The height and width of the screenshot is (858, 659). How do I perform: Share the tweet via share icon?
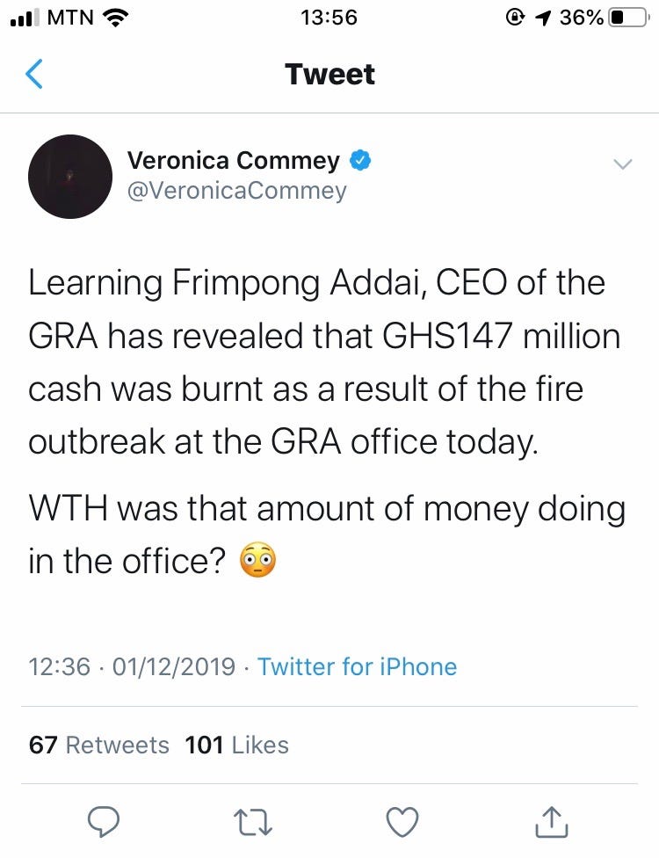(548, 820)
